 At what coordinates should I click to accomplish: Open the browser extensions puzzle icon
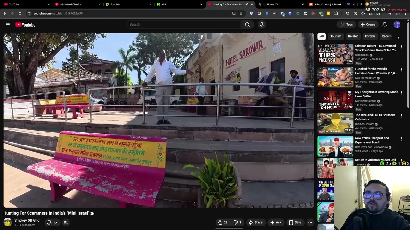click(x=336, y=13)
